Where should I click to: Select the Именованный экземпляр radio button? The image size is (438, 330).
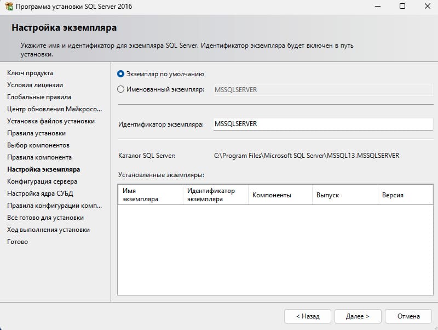[x=120, y=89]
